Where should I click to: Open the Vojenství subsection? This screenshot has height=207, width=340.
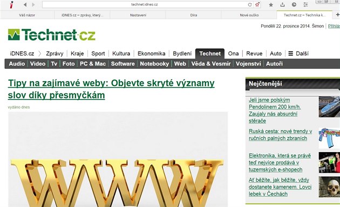pos(248,64)
